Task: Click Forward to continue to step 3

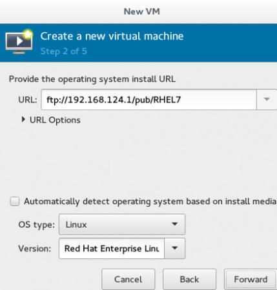Action: [x=251, y=279]
